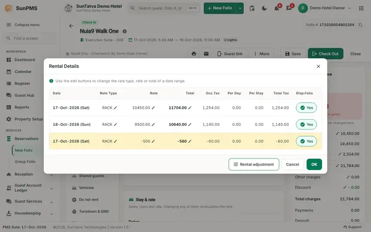Expand Guest Services chevron
Viewport: 371px width, 232px height.
(52, 202)
